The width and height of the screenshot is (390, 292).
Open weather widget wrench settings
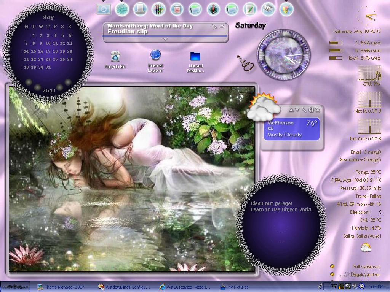pos(304,110)
